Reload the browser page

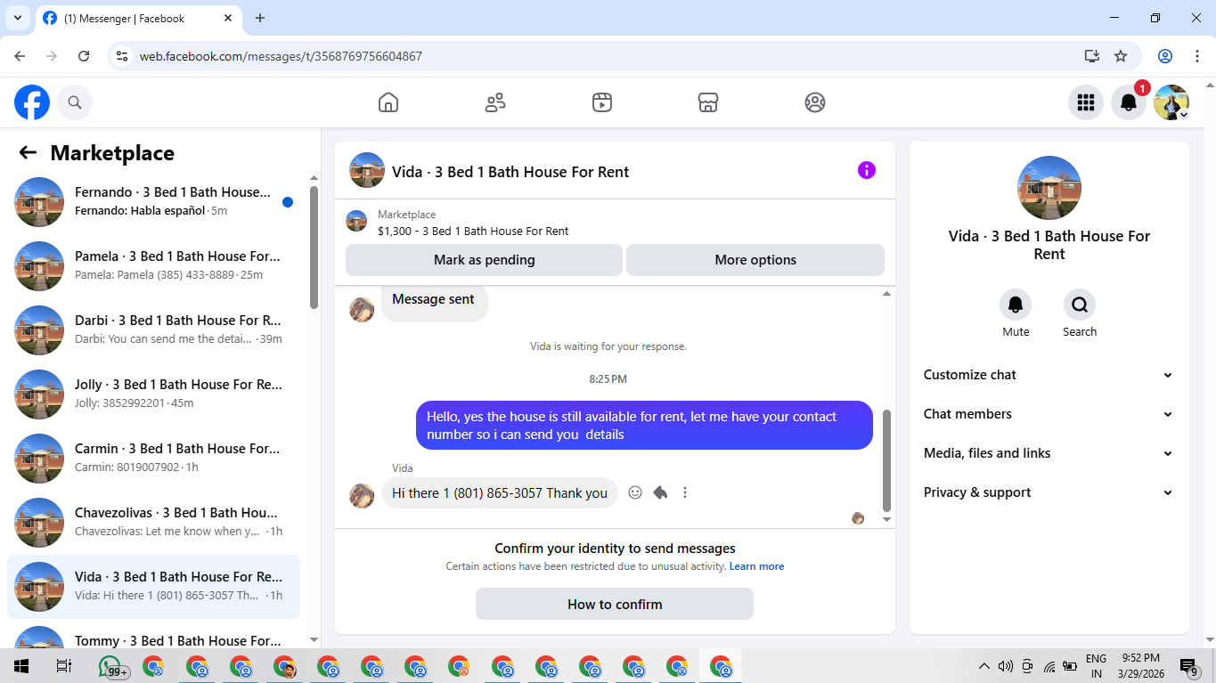(x=84, y=56)
